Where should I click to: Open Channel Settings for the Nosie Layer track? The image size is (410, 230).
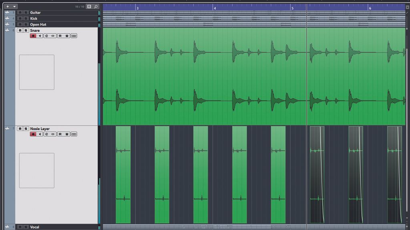[x=46, y=134]
